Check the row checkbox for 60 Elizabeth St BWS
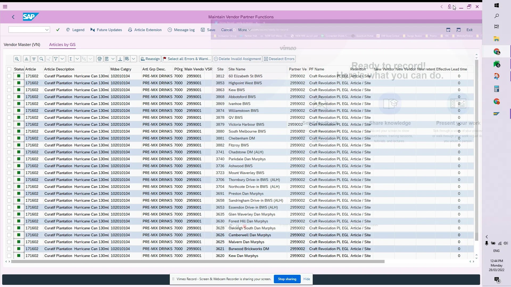The width and height of the screenshot is (511, 287). tap(9, 76)
